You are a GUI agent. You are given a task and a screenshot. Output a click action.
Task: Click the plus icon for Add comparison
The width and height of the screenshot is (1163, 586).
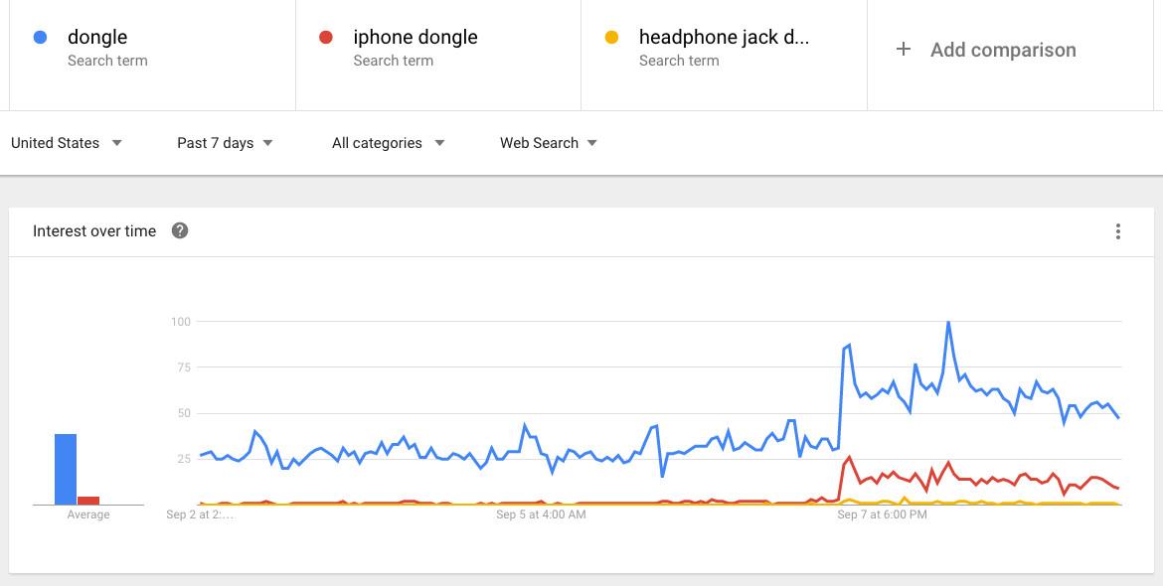903,49
